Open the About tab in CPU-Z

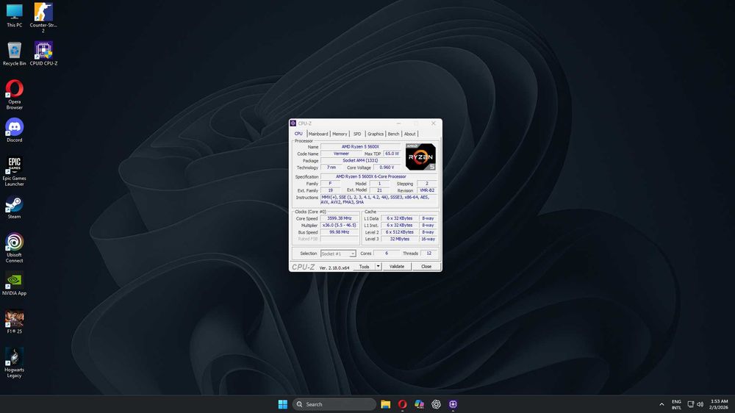point(409,134)
